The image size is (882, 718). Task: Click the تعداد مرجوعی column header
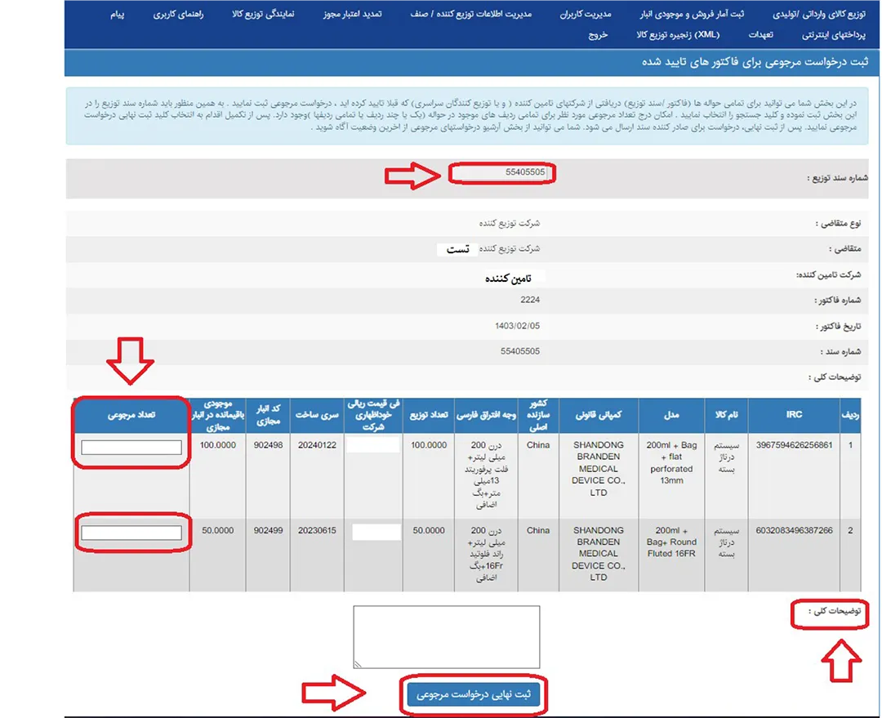[131, 415]
